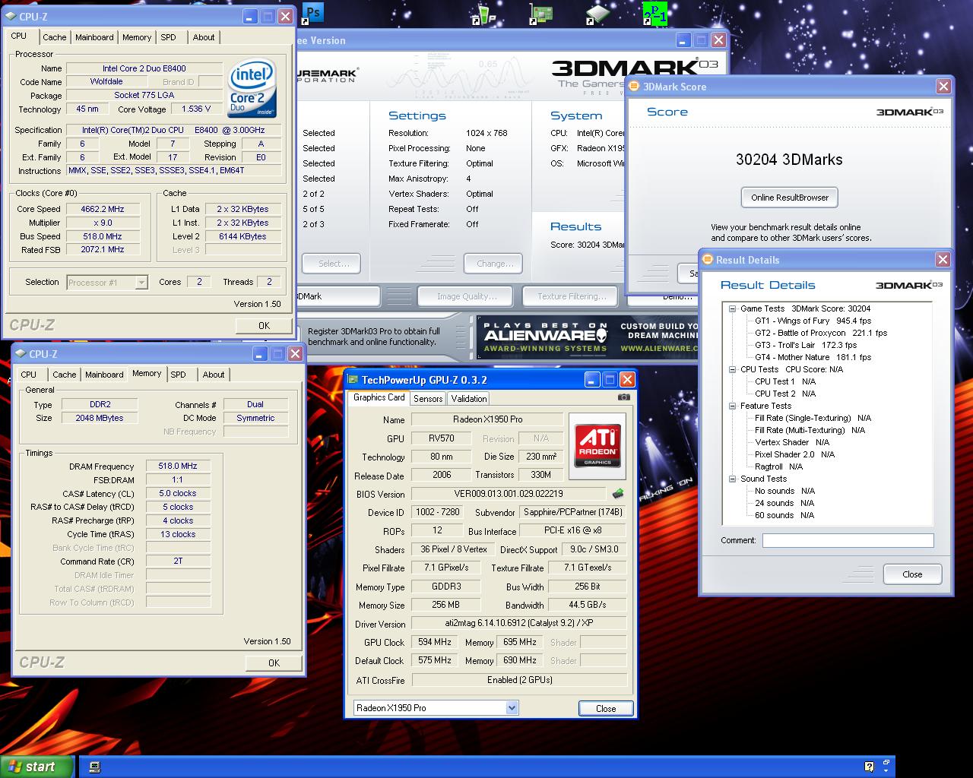Viewport: 973px width, 778px height.
Task: Click Subvendor Sapphire/PCPartner field
Action: click(573, 512)
